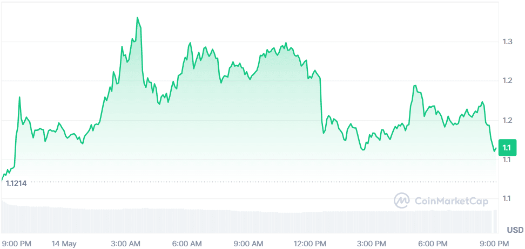Viewport: 525px width, 249px height.
Task: Click the 14 May date label
Action: (65, 244)
